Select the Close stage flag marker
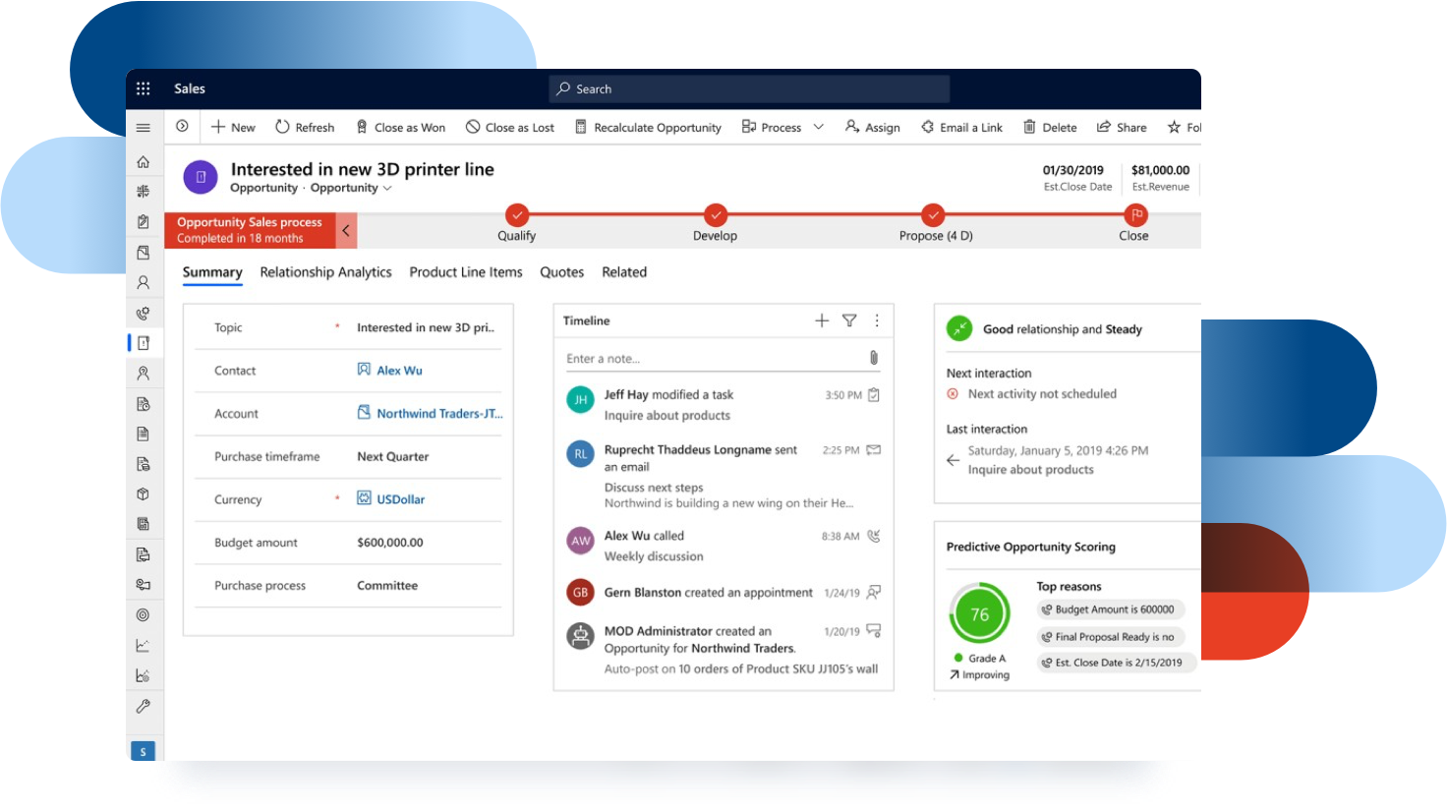 (1135, 215)
